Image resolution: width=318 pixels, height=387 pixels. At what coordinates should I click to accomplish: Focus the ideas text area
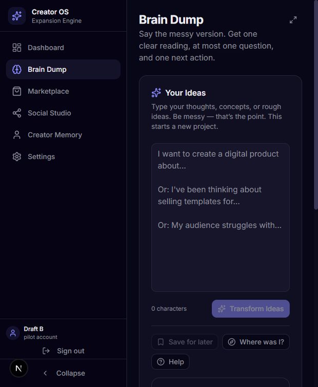tap(221, 217)
